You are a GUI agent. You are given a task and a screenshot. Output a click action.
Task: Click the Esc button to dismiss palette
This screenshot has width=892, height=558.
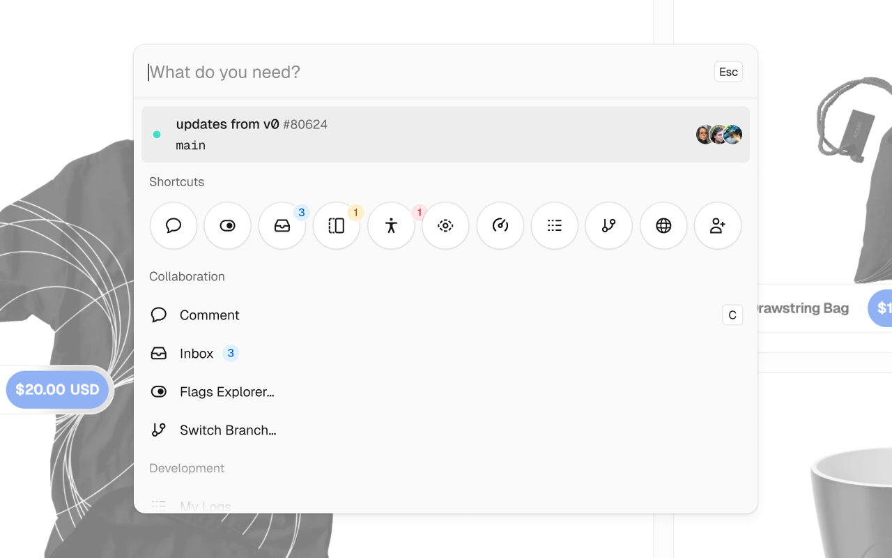[728, 72]
